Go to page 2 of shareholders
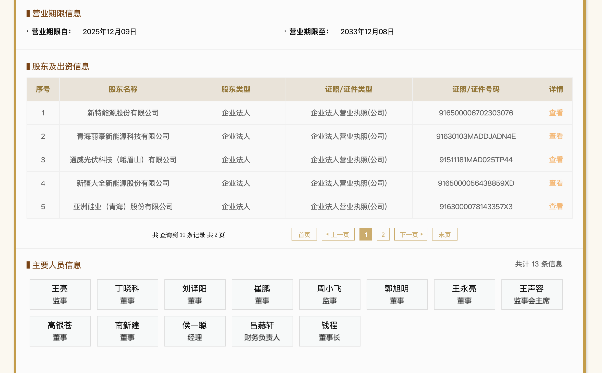This screenshot has height=373, width=602. (383, 234)
